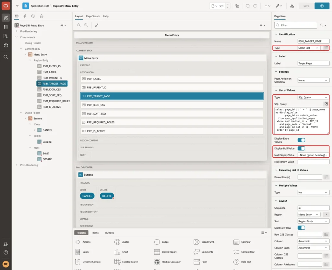
Task: Run the page with play button
Action: click(322, 6)
